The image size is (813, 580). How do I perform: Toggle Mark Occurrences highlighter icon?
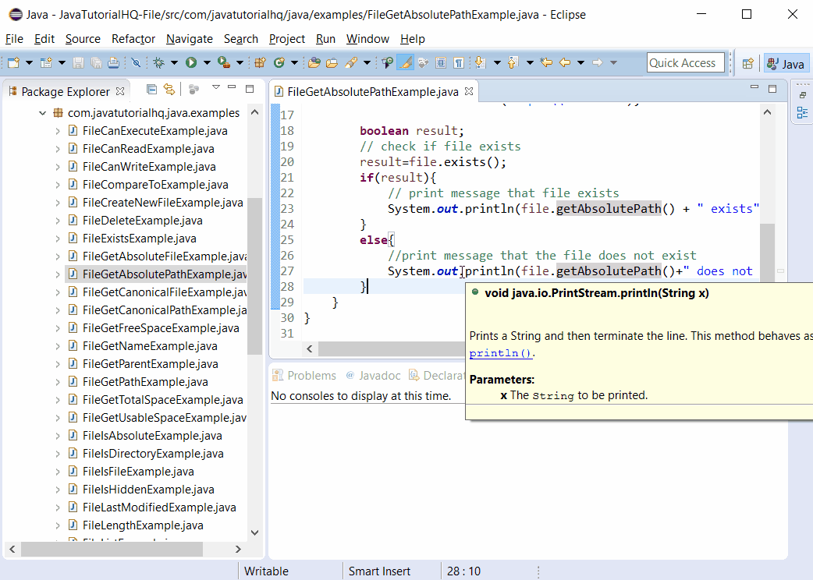(x=406, y=62)
